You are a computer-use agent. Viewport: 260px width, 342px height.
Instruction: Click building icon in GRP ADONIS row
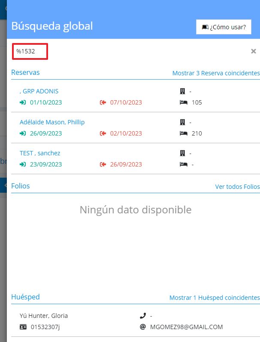[182, 91]
